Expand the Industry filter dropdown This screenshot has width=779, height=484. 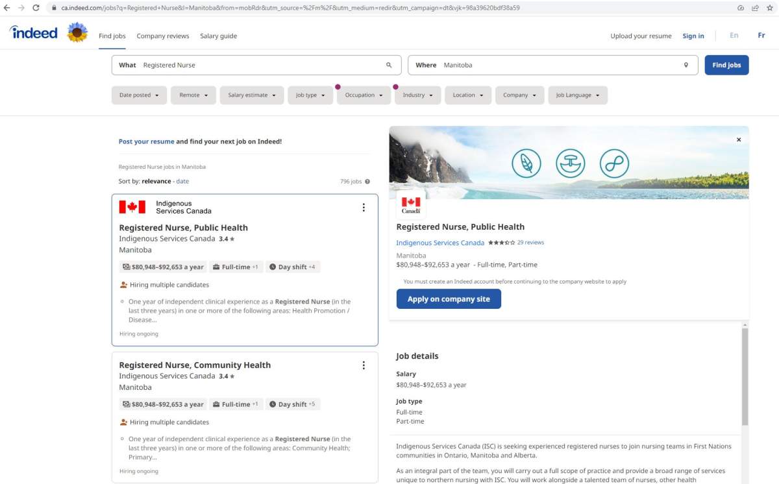[x=417, y=95]
